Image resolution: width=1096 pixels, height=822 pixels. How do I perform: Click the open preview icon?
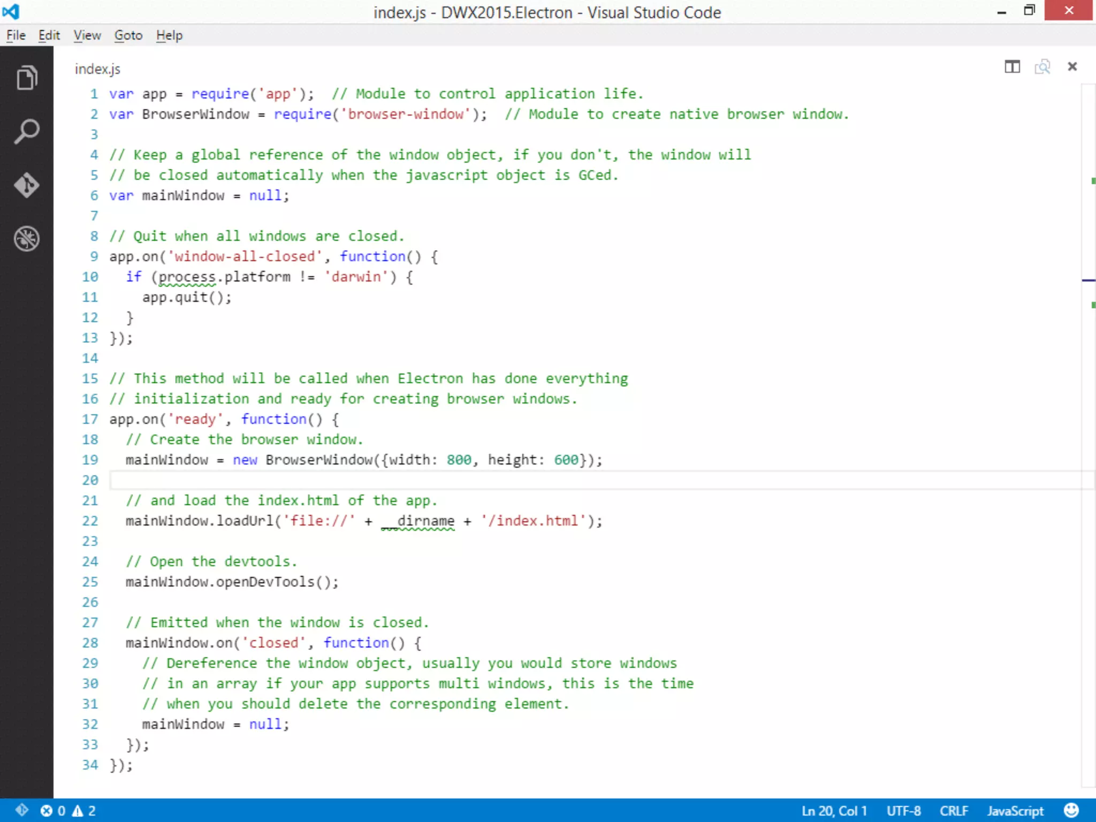1042,67
